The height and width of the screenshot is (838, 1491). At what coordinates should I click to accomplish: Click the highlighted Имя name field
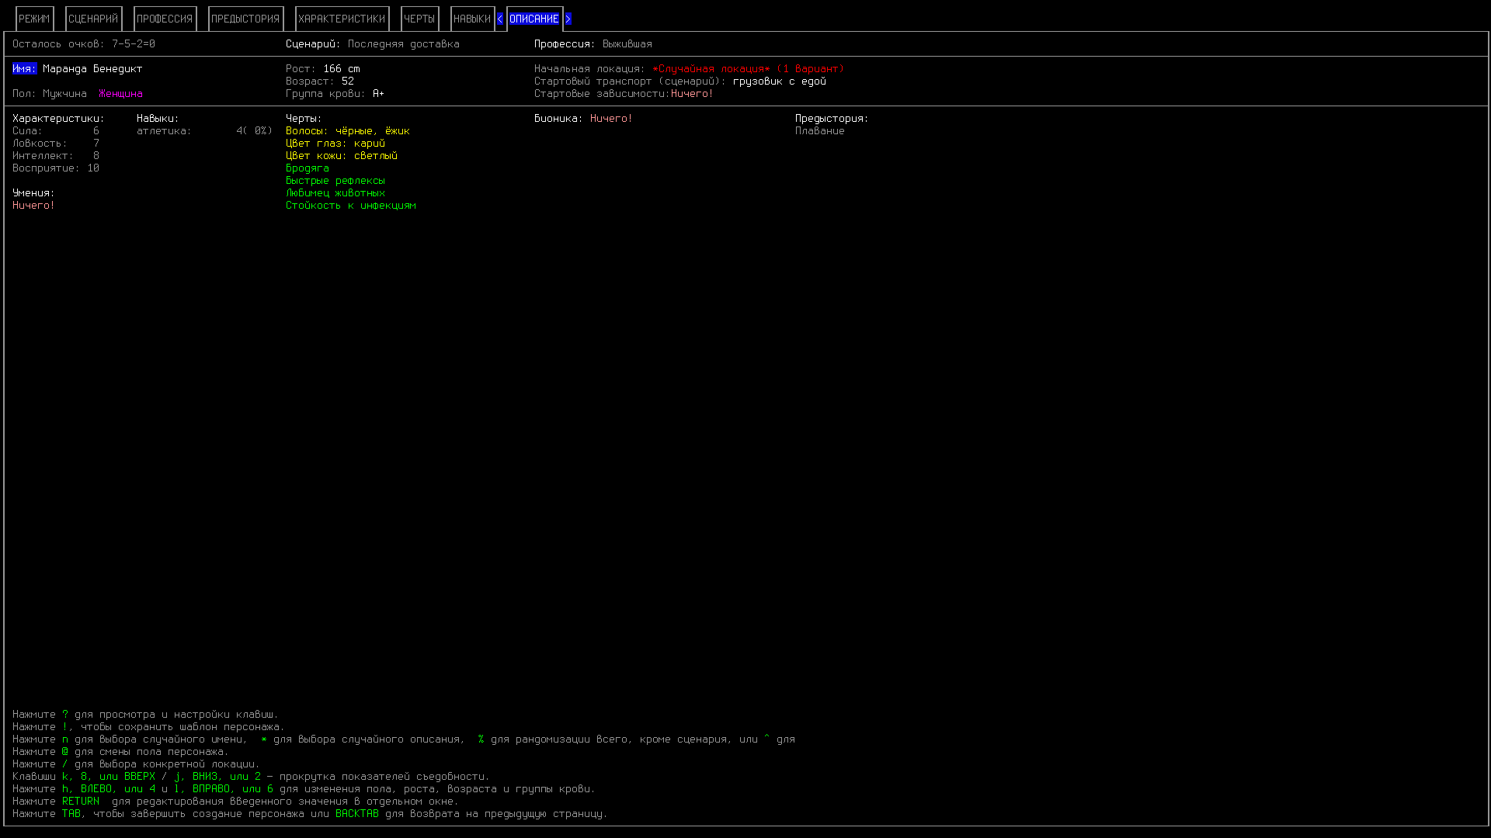pos(23,68)
